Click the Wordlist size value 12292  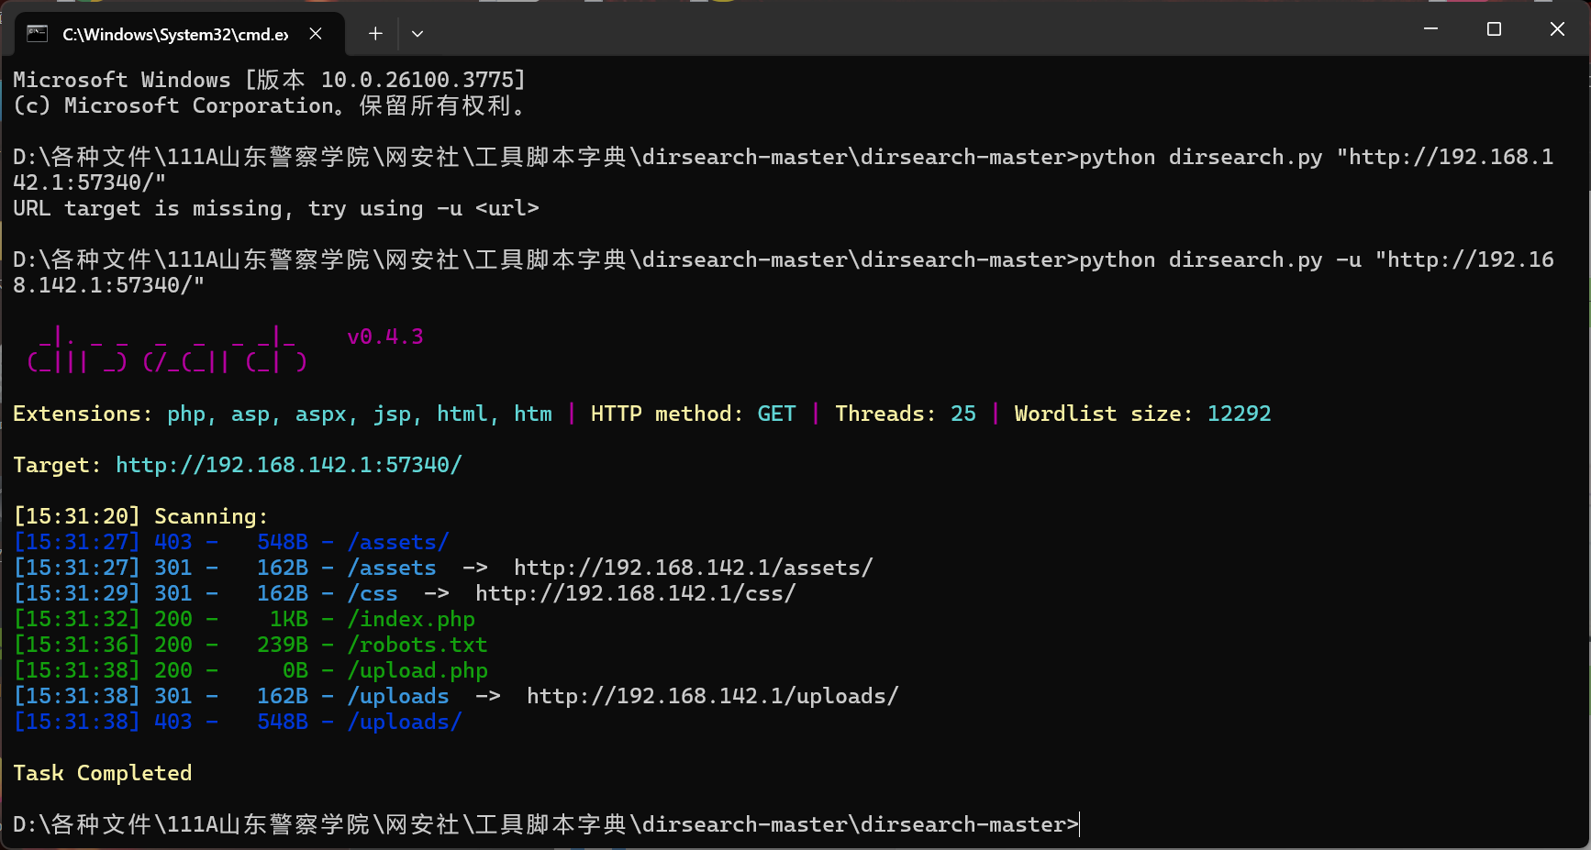click(x=1240, y=414)
